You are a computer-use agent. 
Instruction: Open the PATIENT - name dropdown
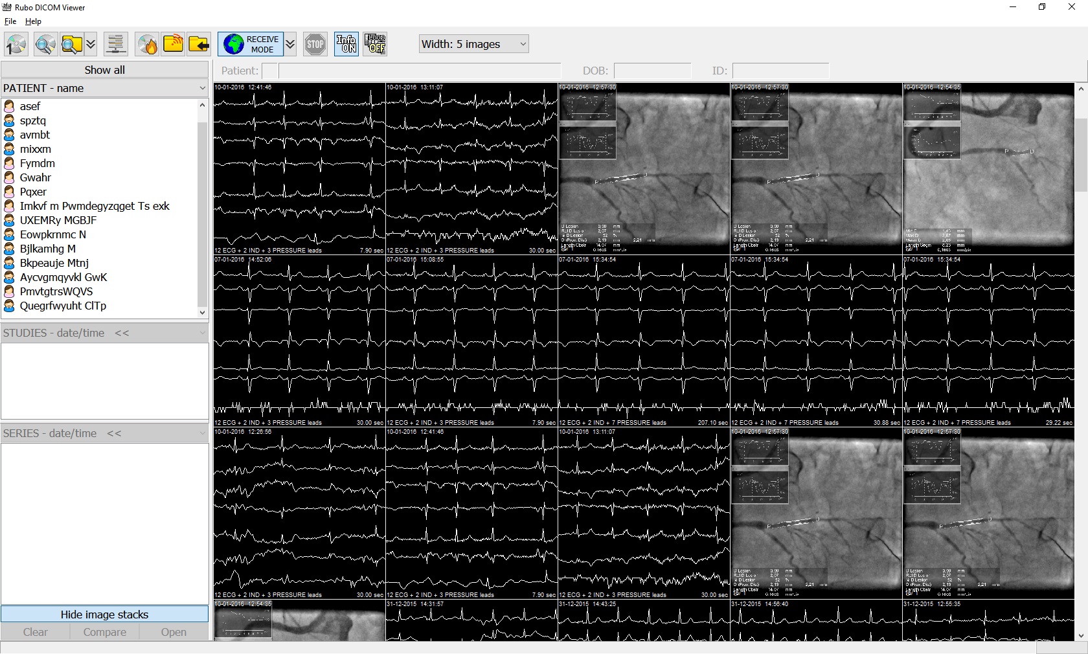(x=105, y=88)
